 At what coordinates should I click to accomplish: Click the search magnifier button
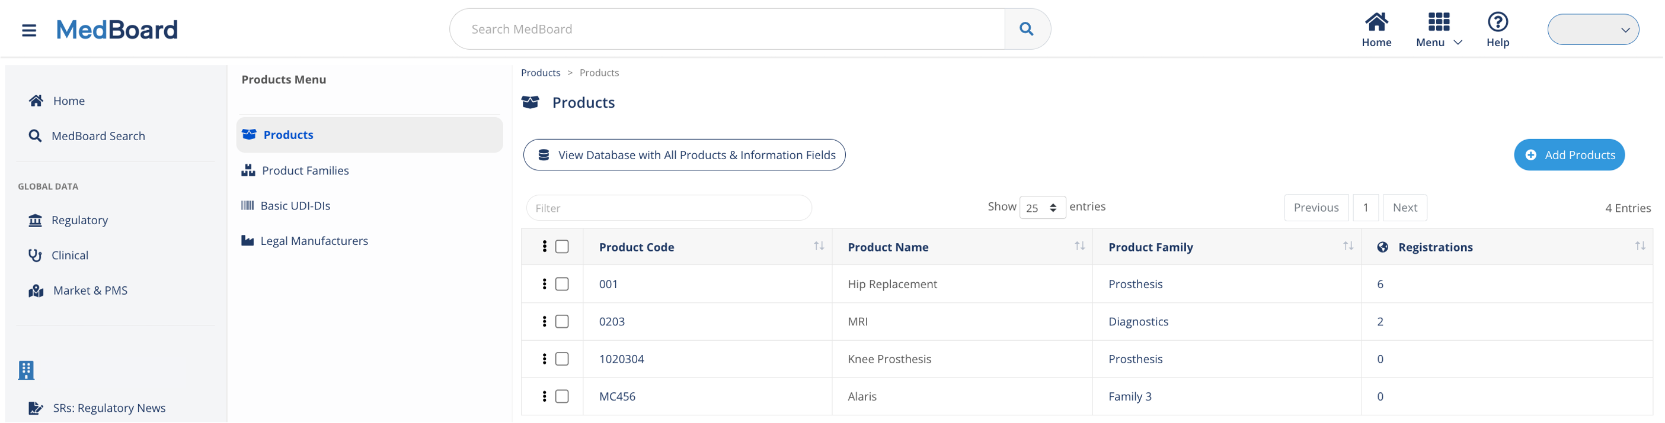1027,29
